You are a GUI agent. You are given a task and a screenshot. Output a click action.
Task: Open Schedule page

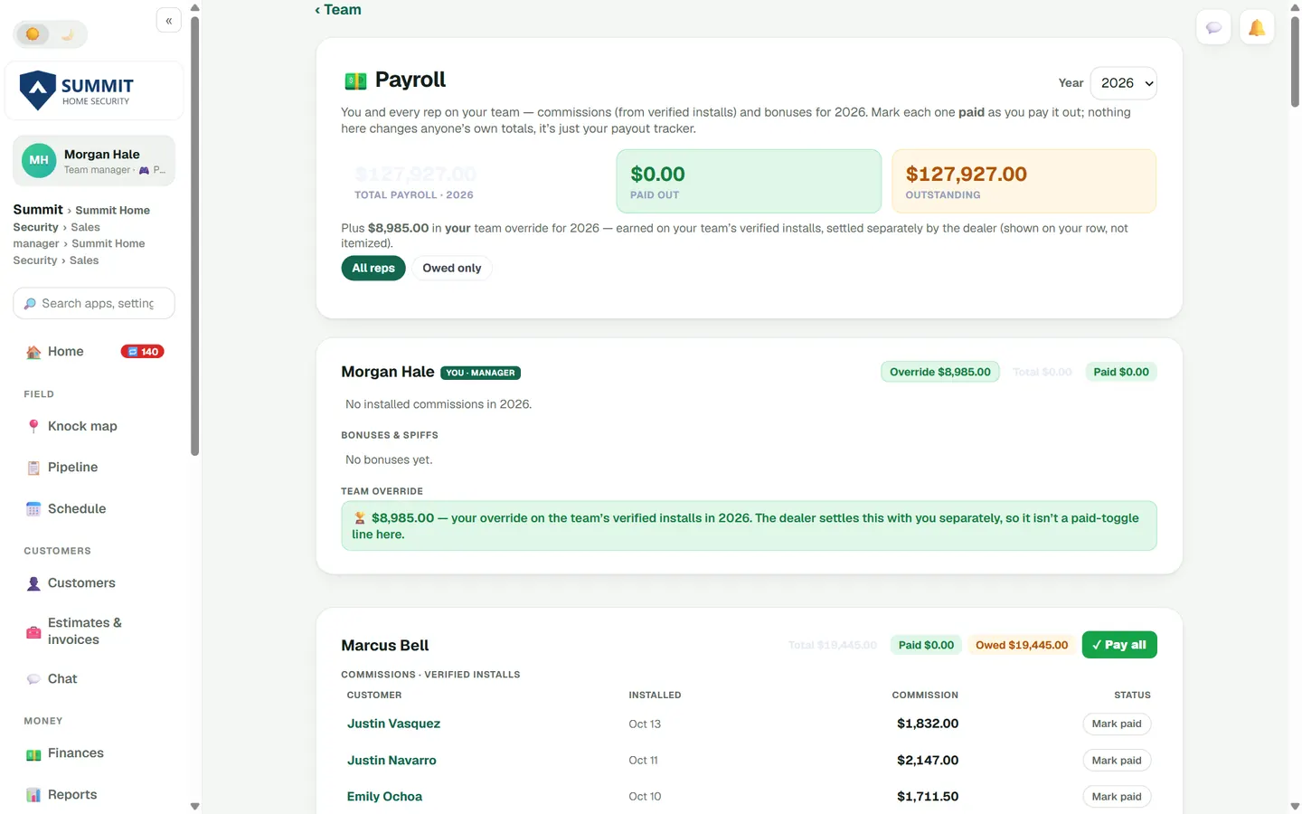point(94,509)
